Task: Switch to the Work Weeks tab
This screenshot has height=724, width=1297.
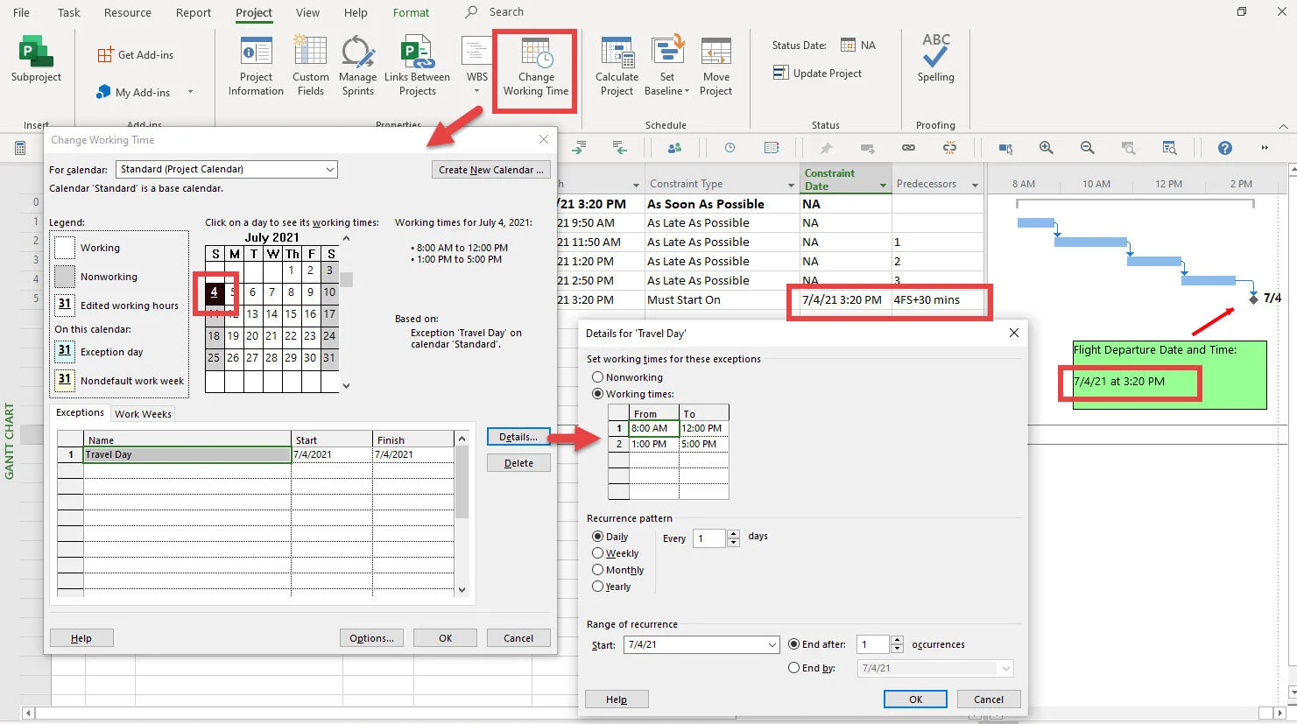Action: click(x=143, y=413)
